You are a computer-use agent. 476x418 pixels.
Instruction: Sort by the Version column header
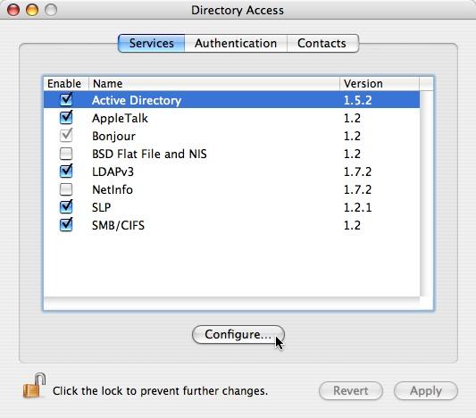tap(380, 83)
